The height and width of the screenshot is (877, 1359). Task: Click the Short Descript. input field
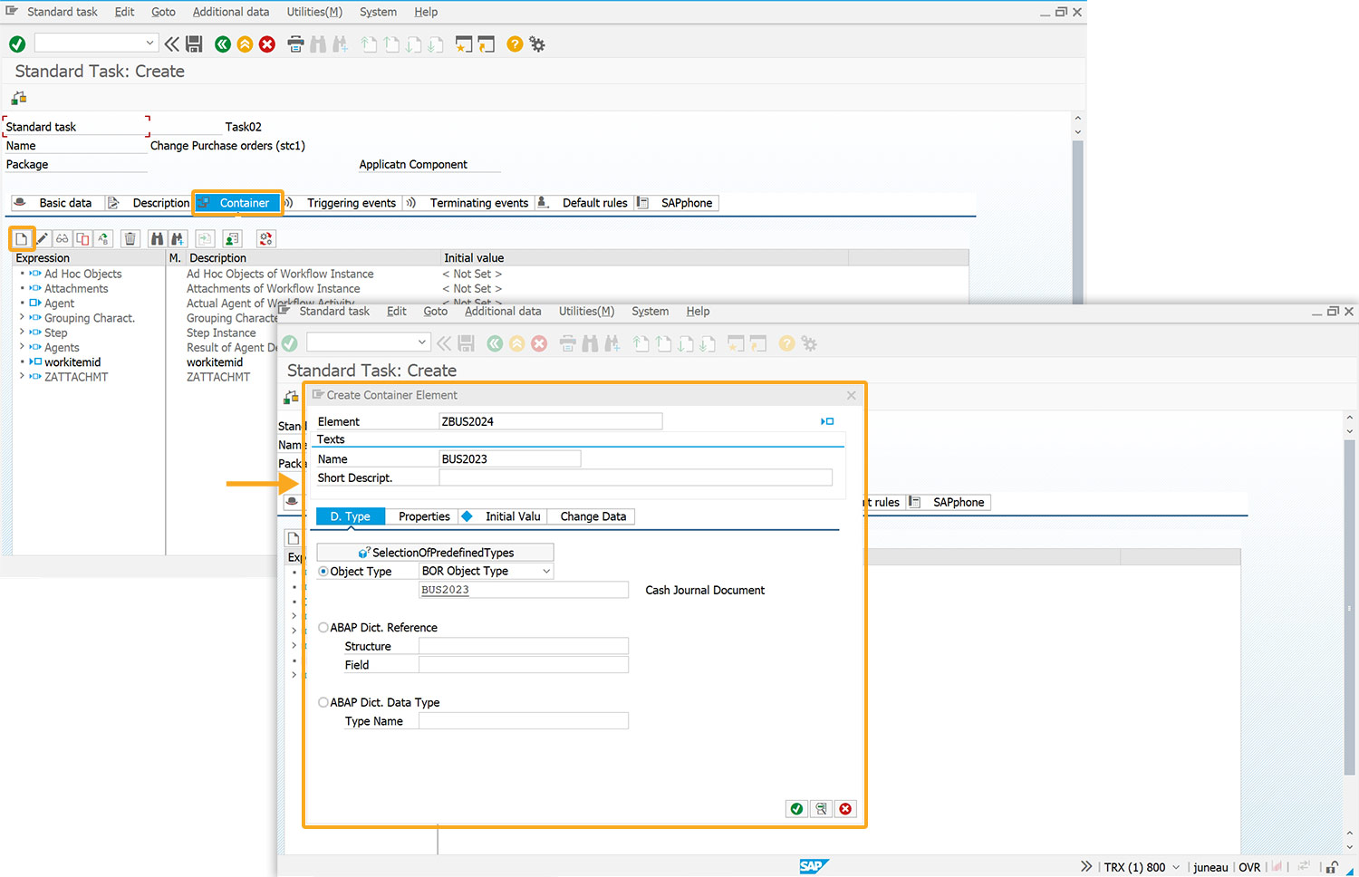[x=634, y=478]
